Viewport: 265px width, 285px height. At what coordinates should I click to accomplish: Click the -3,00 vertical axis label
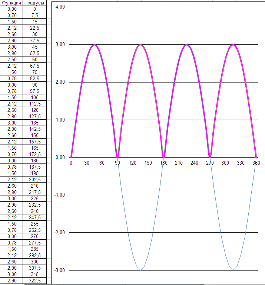pyautogui.click(x=59, y=270)
